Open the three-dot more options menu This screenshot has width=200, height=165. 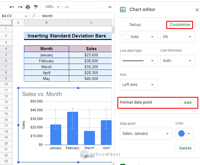(x=67, y=7)
